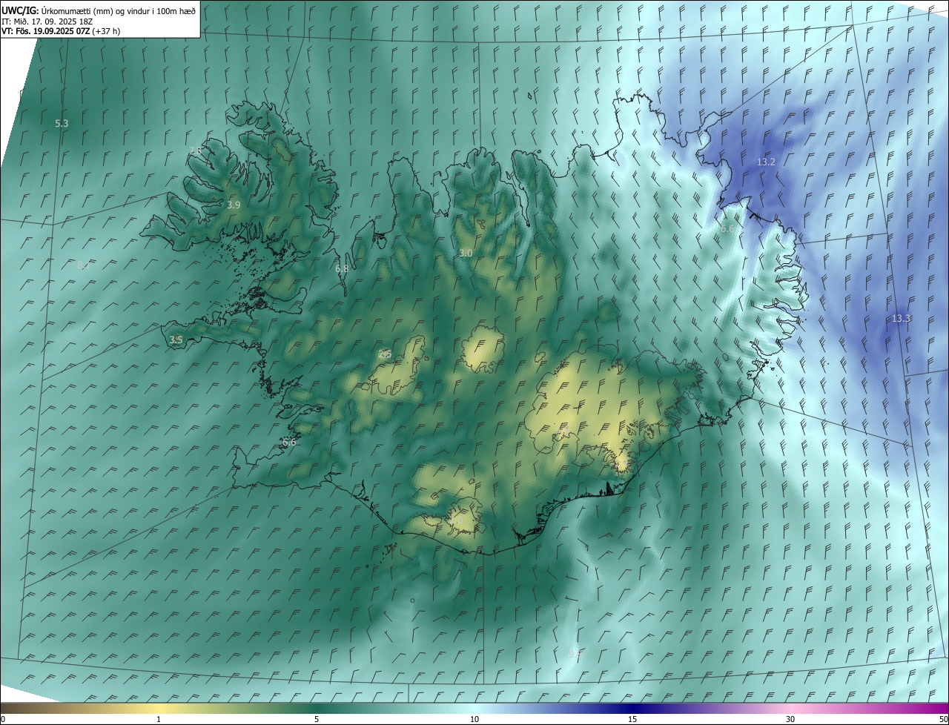949x725 pixels.
Task: Click the 13.3 value label east of Iceland
Action: pos(901,318)
